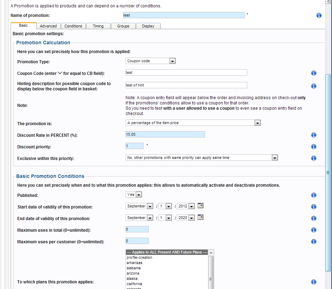Switch to the Basic tab
Viewport: 332px width, 289px height.
pyautogui.click(x=23, y=26)
